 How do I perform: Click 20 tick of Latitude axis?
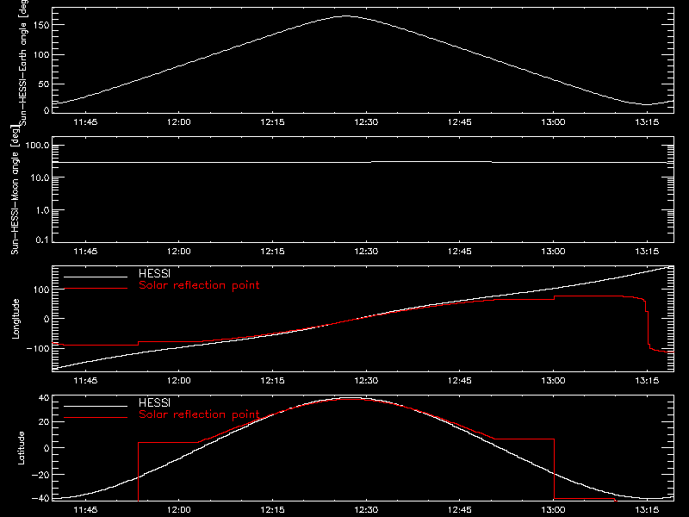pyautogui.click(x=44, y=422)
